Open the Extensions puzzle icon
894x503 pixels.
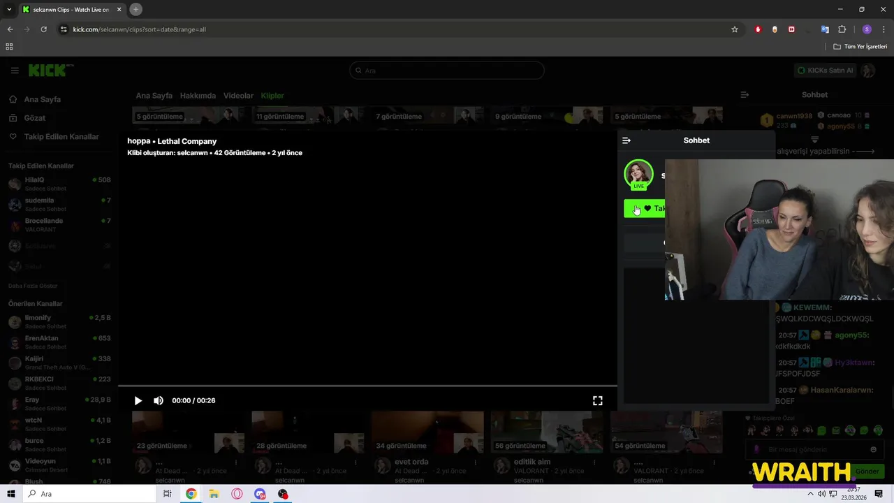click(x=842, y=29)
